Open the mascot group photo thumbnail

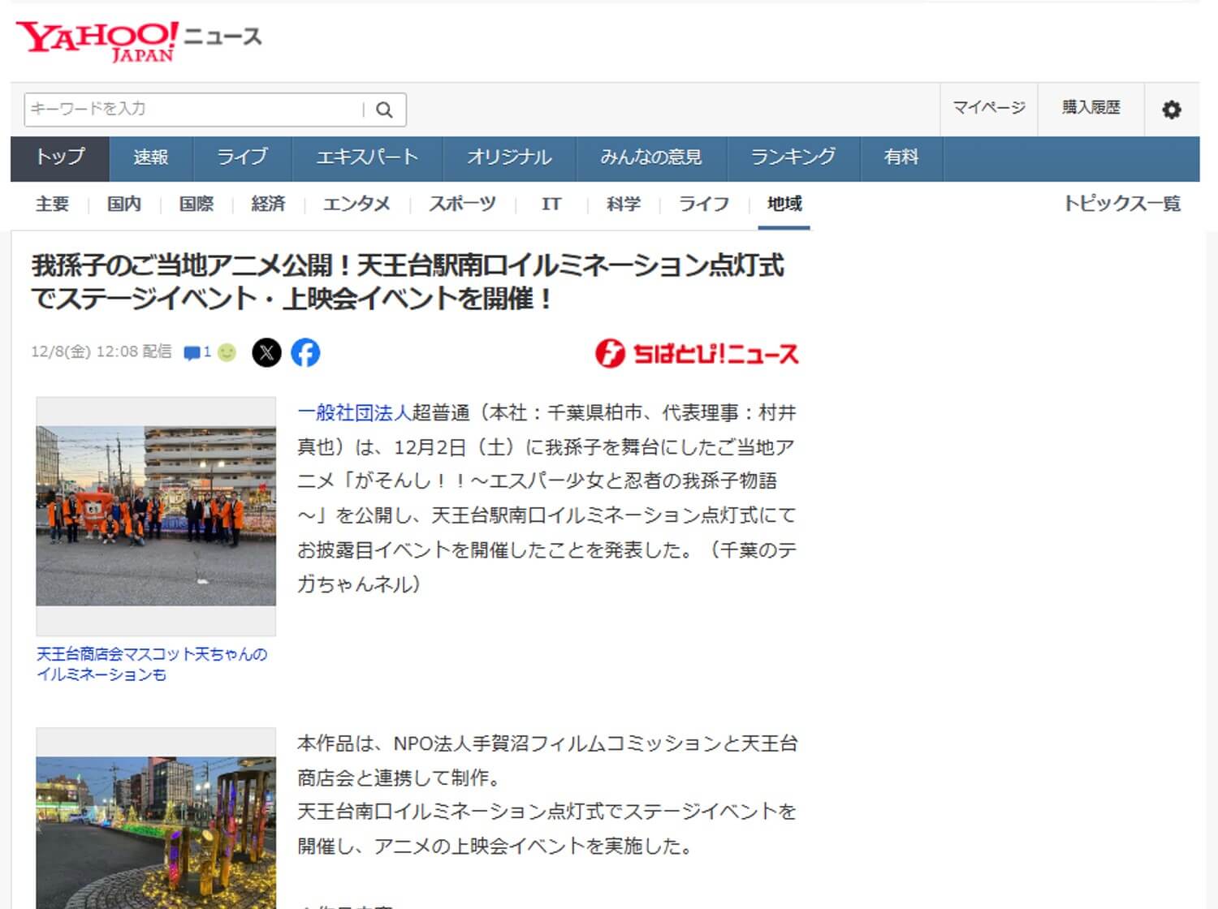[156, 515]
